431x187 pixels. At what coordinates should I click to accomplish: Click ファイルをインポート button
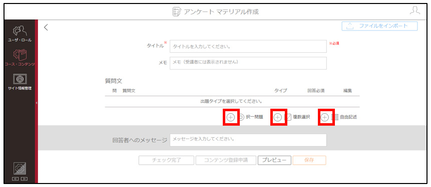click(x=379, y=26)
